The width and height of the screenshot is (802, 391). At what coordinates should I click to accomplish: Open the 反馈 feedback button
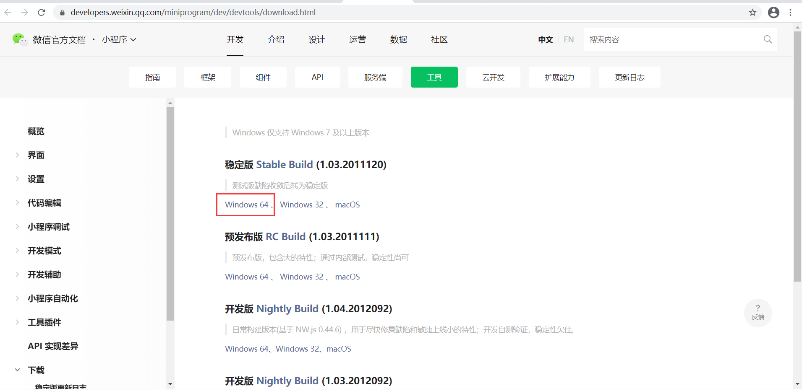pos(758,313)
